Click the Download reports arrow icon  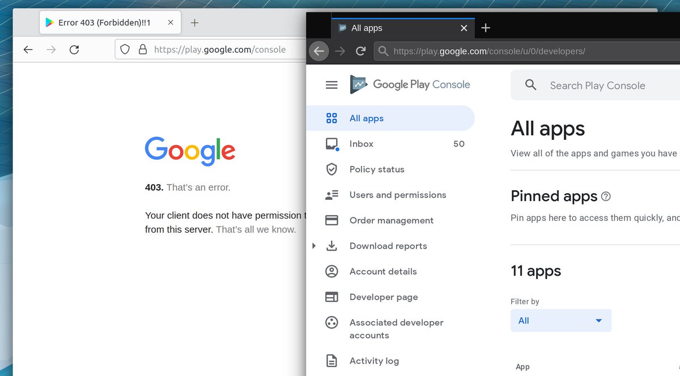[331, 246]
